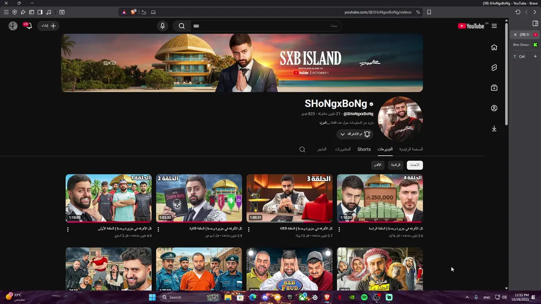Open Spotify from the taskbar
The image size is (541, 304).
pyautogui.click(x=364, y=297)
